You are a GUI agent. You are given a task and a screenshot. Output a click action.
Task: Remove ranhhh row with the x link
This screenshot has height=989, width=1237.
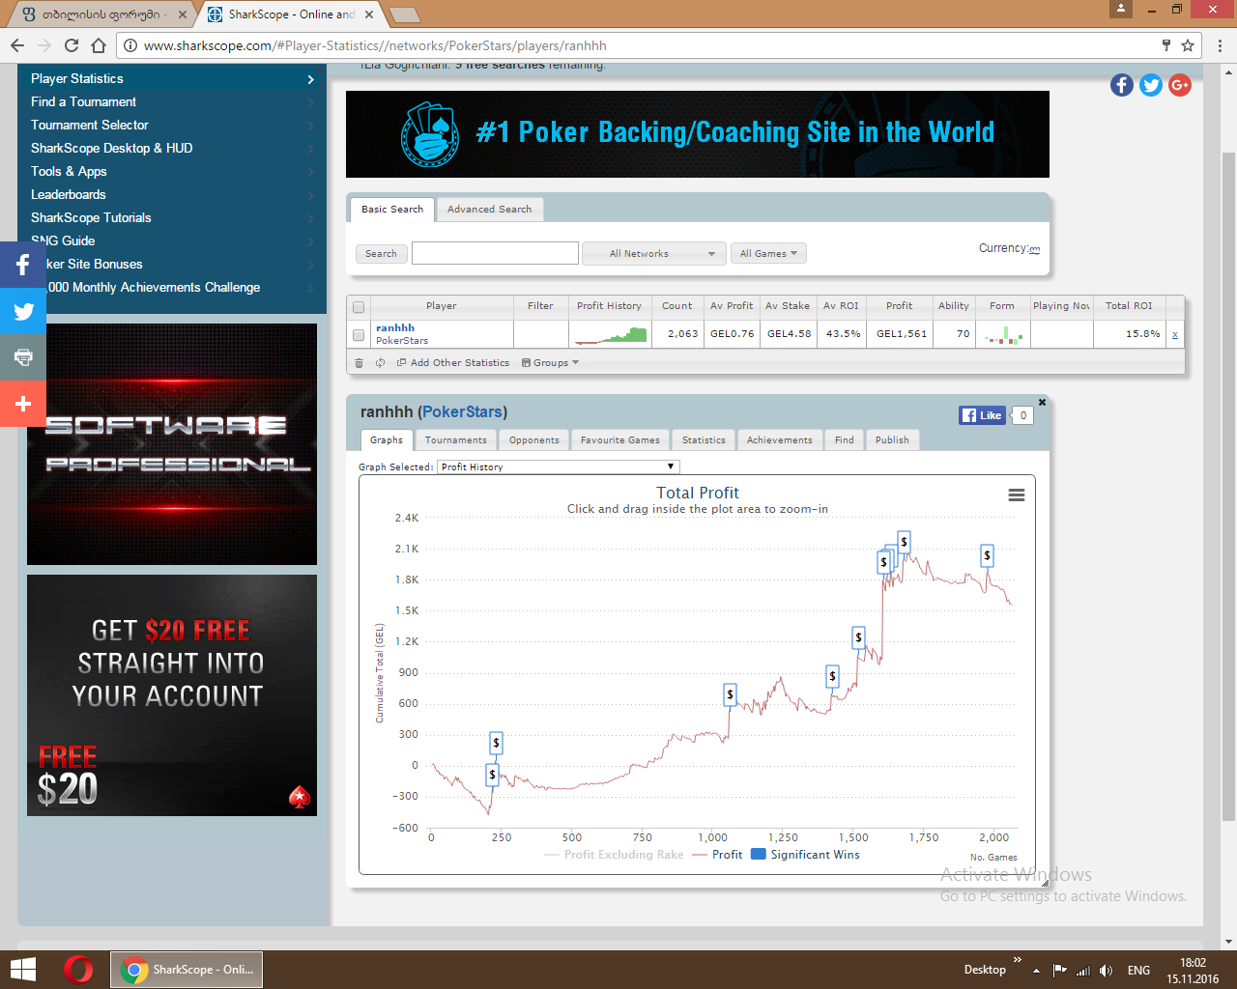click(x=1175, y=335)
